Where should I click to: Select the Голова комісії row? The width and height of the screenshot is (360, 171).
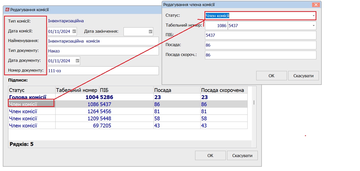128,97
